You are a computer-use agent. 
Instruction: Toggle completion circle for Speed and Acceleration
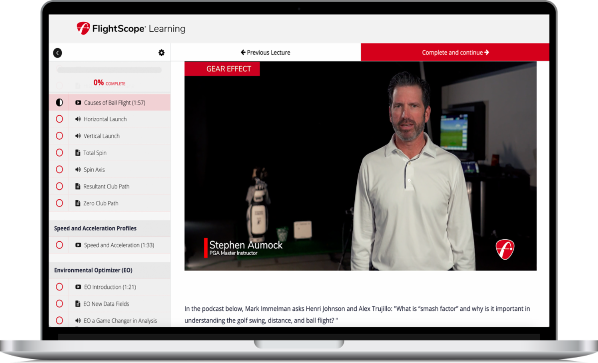tap(59, 245)
